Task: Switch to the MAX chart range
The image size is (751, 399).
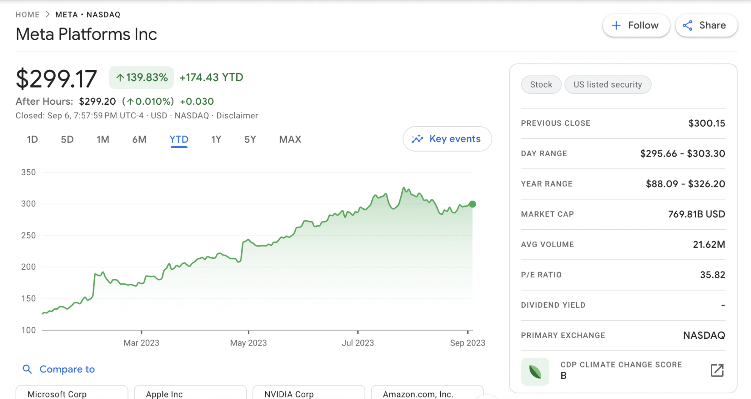Action: (x=290, y=139)
